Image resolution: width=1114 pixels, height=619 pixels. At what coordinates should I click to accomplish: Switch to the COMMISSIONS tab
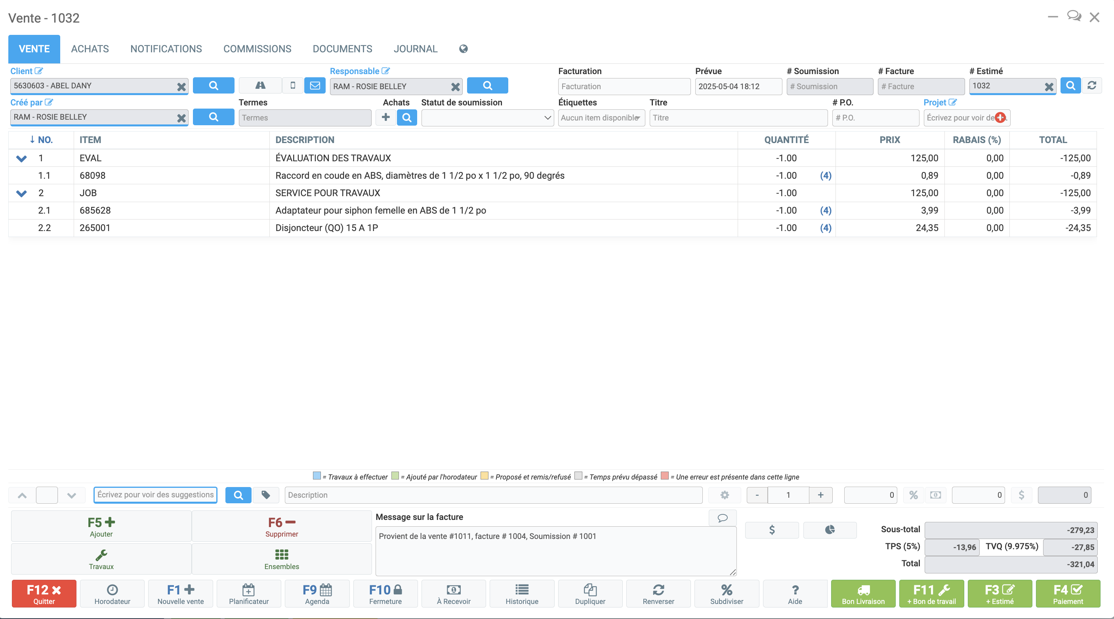pyautogui.click(x=257, y=49)
